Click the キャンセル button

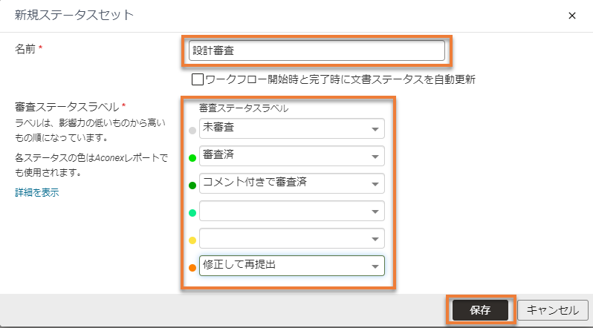click(x=553, y=310)
